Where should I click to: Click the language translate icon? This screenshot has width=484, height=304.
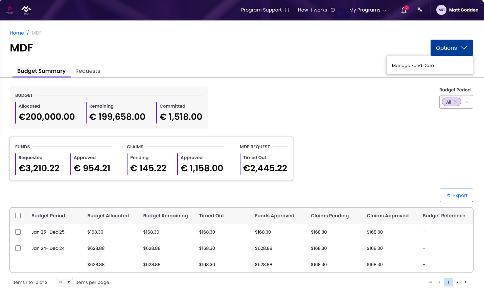point(420,10)
